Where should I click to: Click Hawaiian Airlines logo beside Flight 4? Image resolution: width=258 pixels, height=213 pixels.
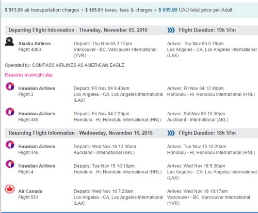point(10,164)
